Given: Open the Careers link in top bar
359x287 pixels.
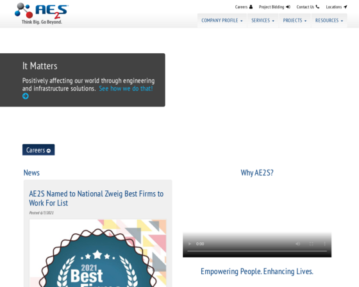Looking at the screenshot, I should 241,7.
